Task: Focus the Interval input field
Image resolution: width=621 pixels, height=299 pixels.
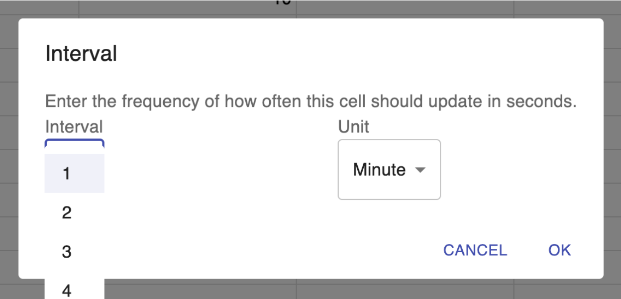Action: tap(74, 145)
